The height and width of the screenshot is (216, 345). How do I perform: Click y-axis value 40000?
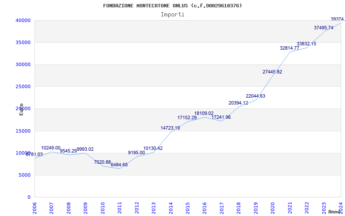[x=23, y=20]
